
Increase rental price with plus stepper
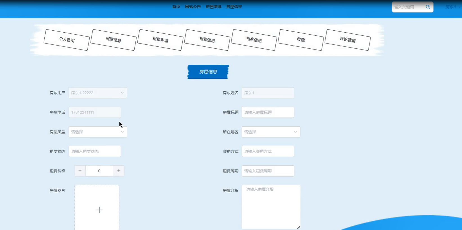click(119, 171)
